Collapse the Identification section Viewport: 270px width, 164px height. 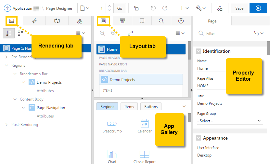click(x=199, y=51)
